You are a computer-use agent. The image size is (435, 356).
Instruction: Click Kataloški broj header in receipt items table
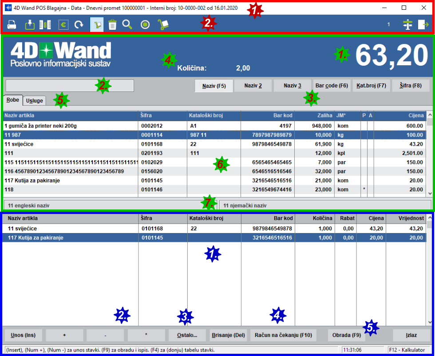(214, 218)
